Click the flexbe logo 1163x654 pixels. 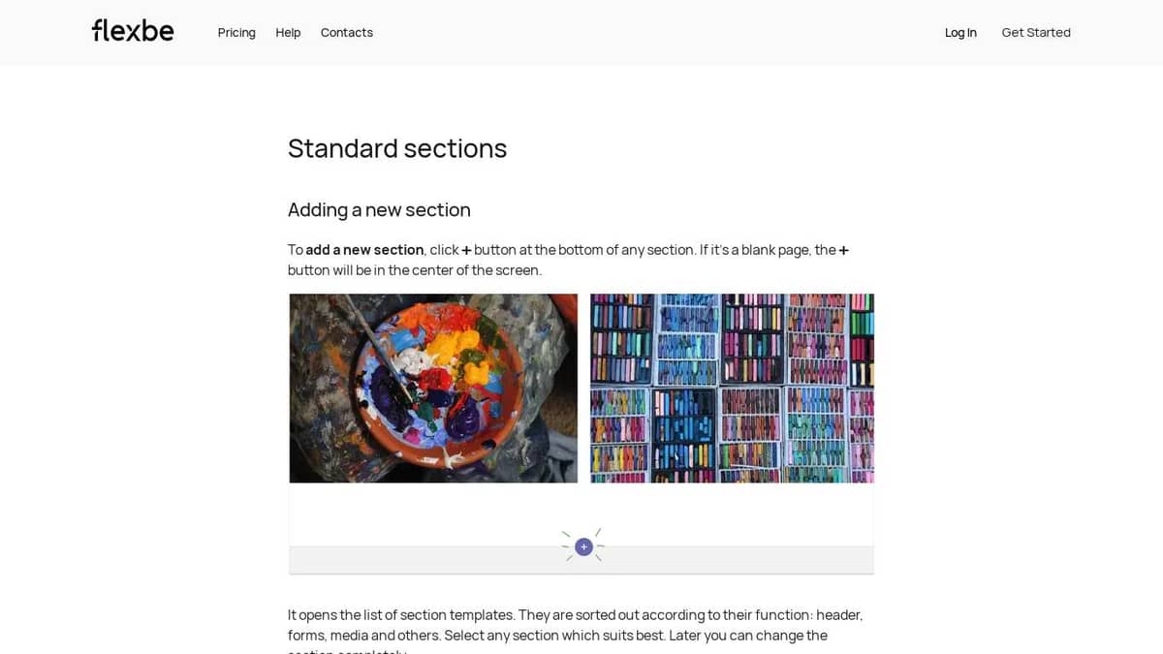coord(132,30)
